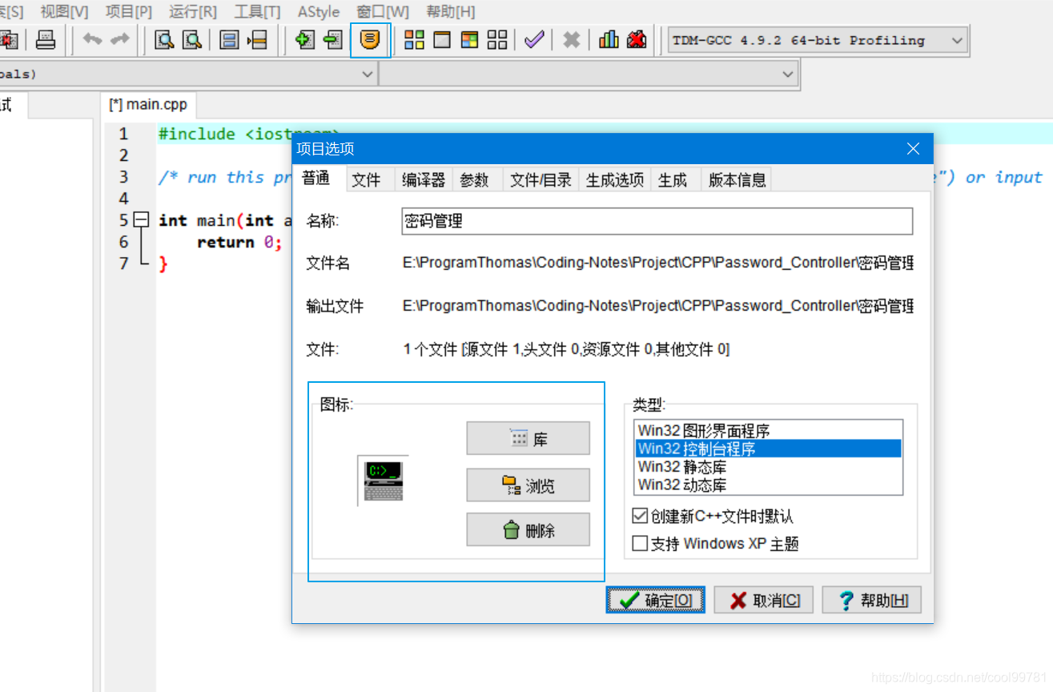This screenshot has height=692, width=1053.
Task: Open the 运行[R] menu
Action: click(x=193, y=12)
